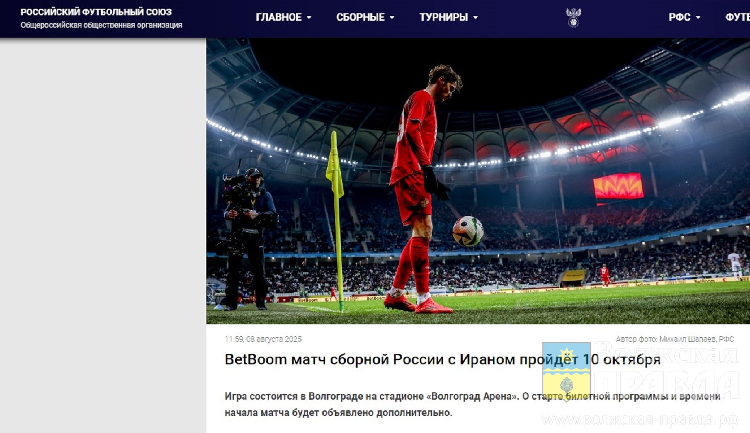750x433 pixels.
Task: Click the www.волжская-правда.рф watermark URL
Action: 640,420
